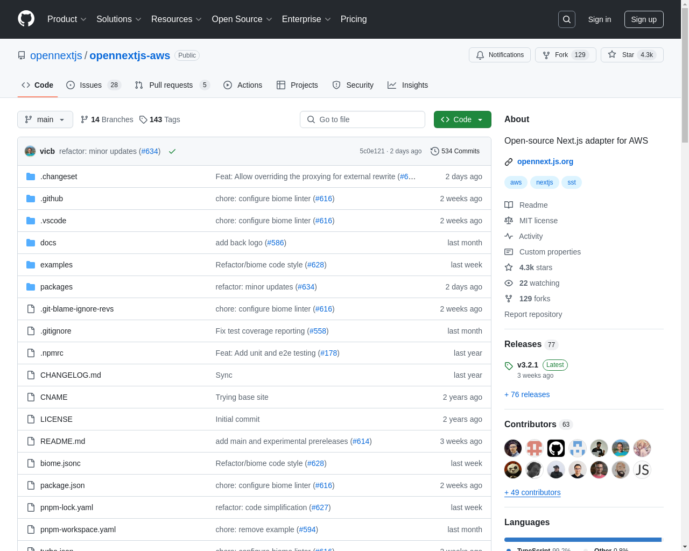Viewport: 689px width, 551px height.
Task: Click the branches icon next to 14 Branches
Action: 85,119
